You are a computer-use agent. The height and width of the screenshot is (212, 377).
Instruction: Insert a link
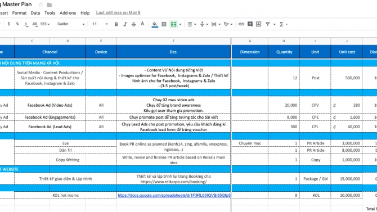point(241,24)
